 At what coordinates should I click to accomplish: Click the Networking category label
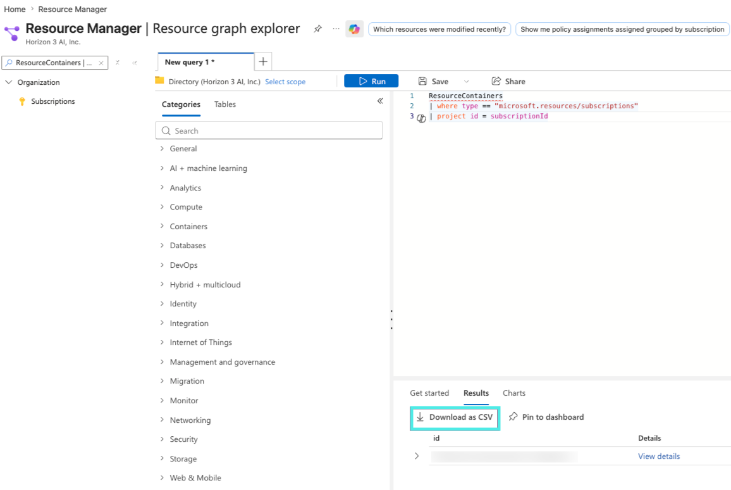(x=190, y=420)
